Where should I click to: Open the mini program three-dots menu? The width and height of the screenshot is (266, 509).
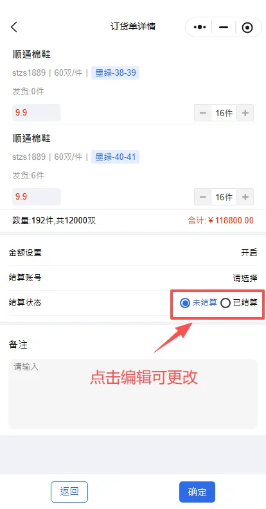(200, 27)
